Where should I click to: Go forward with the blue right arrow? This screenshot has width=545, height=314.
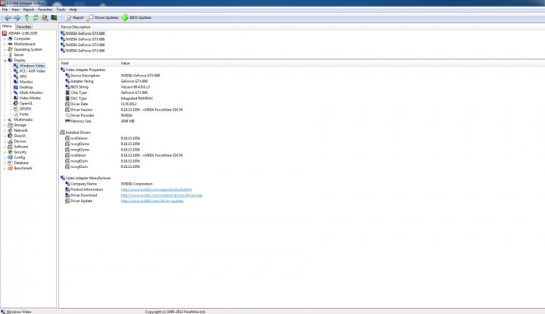[17, 17]
